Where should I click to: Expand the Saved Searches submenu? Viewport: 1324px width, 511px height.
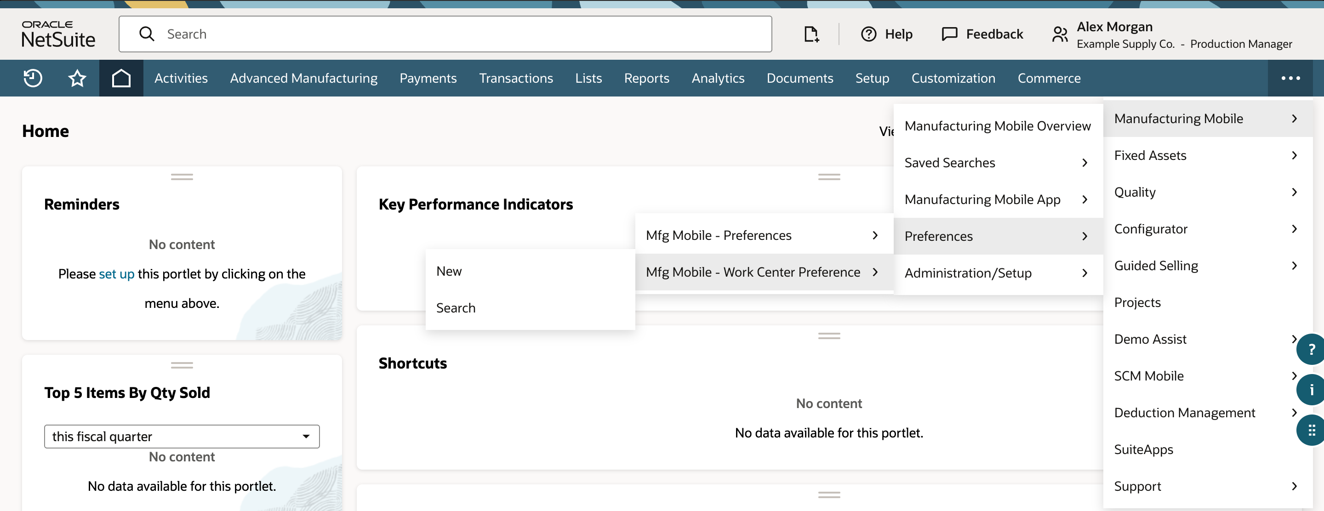click(998, 163)
